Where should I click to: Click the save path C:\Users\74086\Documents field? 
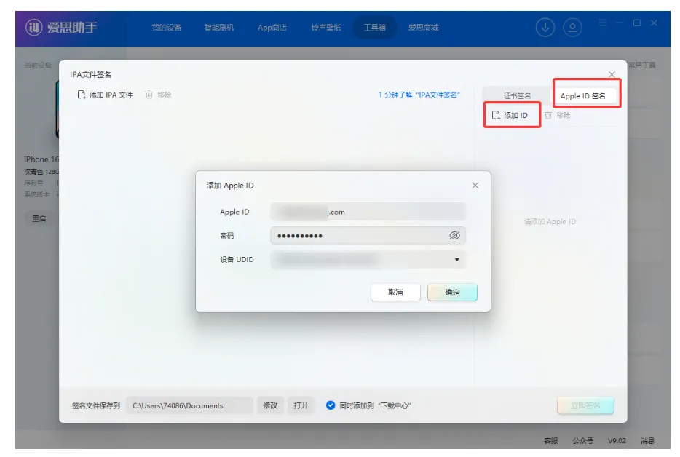coord(189,405)
